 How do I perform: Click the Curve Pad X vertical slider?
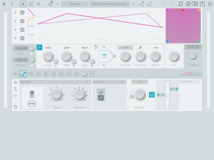point(167,95)
